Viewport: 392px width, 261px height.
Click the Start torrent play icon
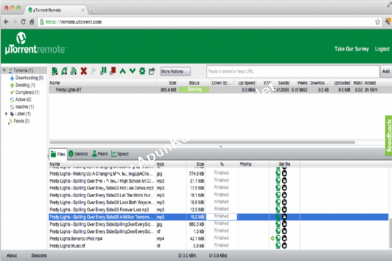93,71
